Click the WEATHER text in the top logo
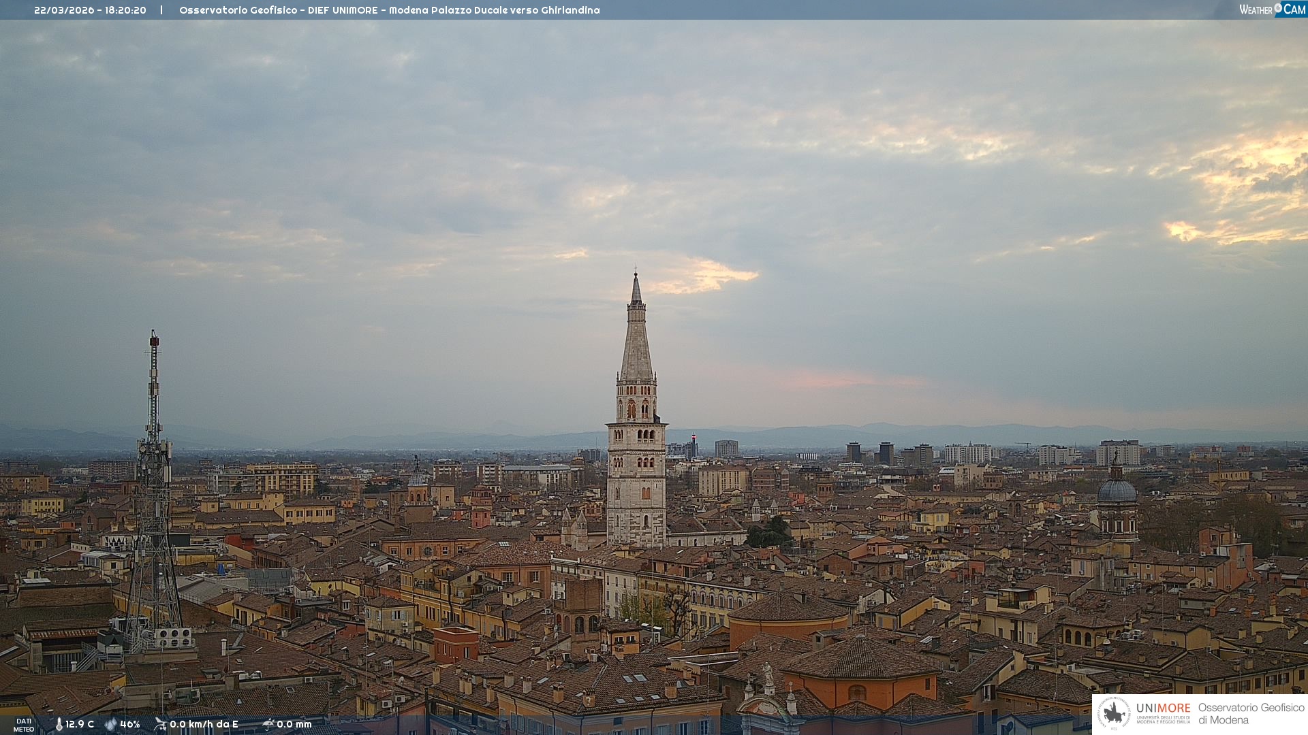Screen dimensions: 1308x735 1256,10
